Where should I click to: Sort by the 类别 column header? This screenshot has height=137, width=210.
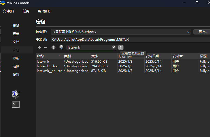click(77, 56)
